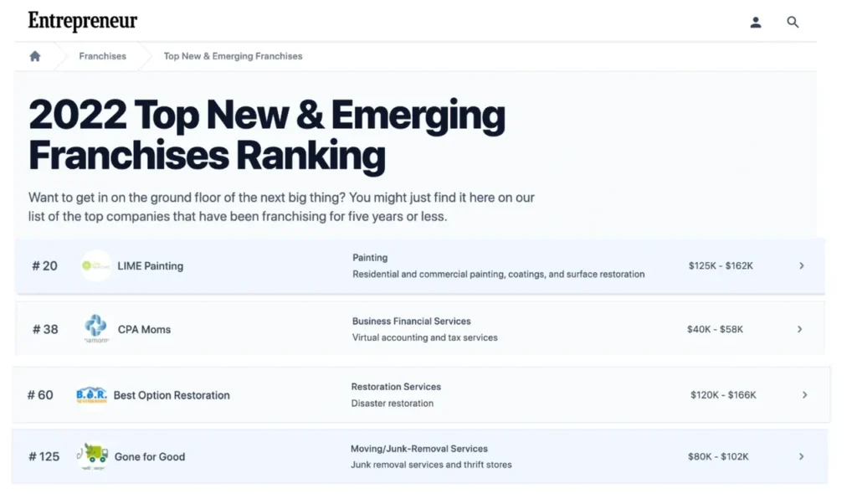Select the Best Option Restoration logo

[x=90, y=394]
